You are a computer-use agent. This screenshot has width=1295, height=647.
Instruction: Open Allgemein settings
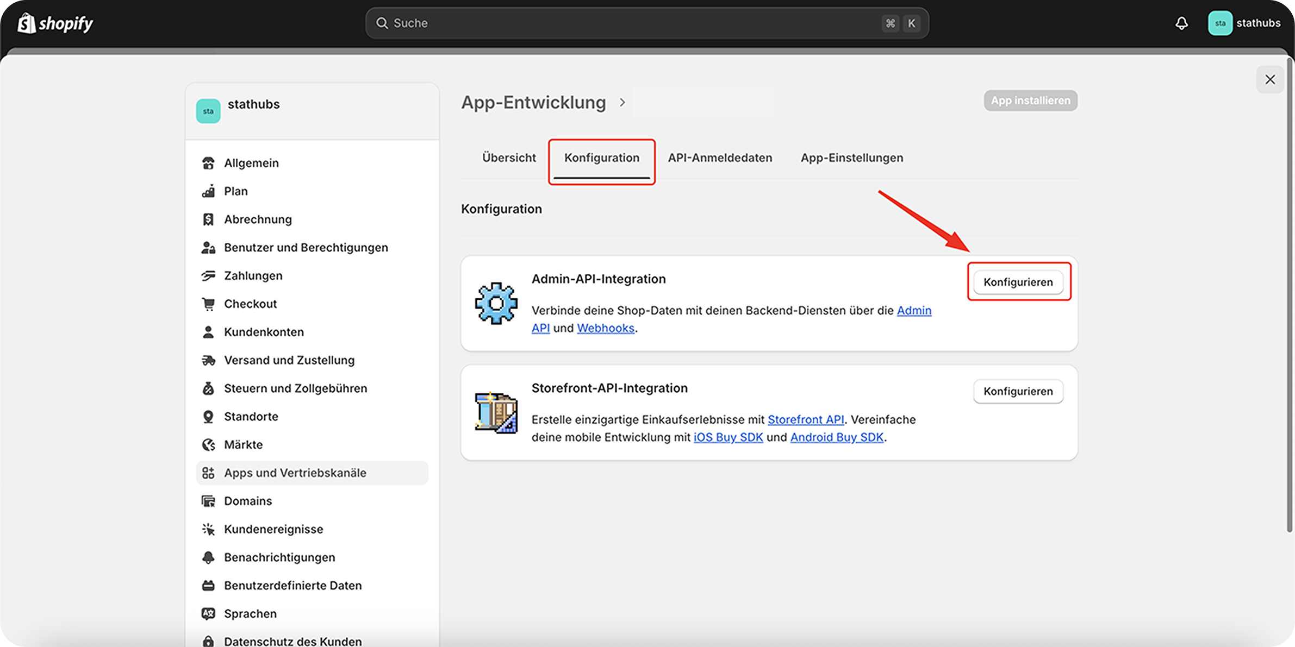click(312, 163)
